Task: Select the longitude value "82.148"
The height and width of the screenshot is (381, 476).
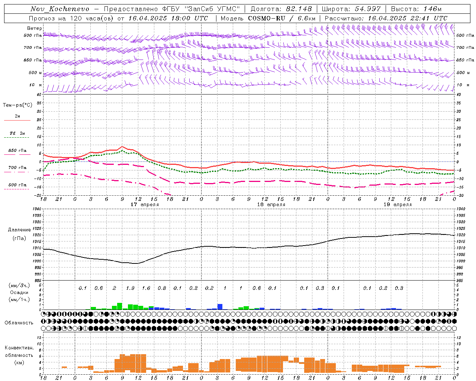Action: [x=299, y=9]
